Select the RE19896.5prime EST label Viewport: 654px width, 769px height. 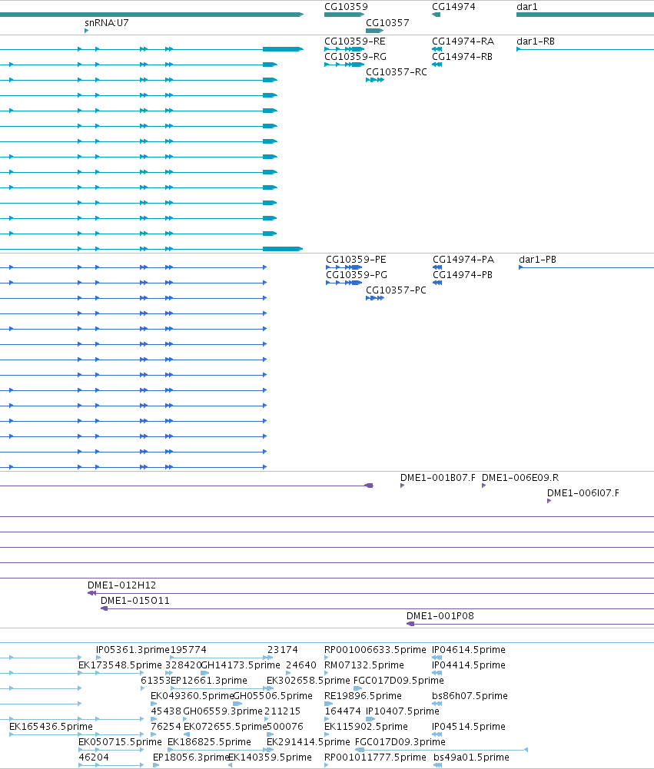point(363,696)
